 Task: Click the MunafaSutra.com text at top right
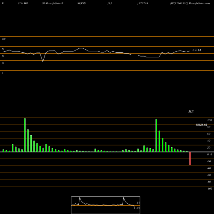[x=199, y=3]
